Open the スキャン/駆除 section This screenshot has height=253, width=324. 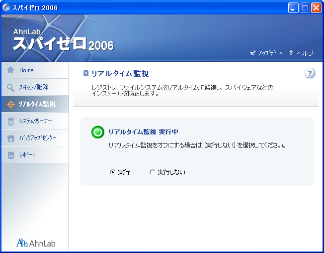(35, 87)
